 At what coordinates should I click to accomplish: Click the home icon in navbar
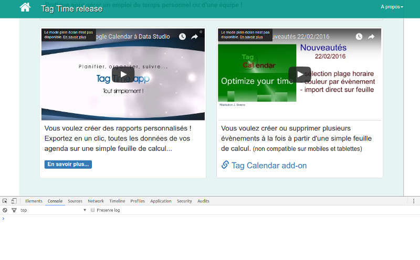pyautogui.click(x=25, y=7)
